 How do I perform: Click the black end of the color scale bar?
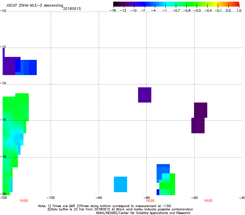click(x=115, y=4)
